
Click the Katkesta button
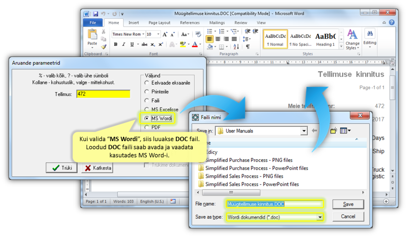click(97, 168)
